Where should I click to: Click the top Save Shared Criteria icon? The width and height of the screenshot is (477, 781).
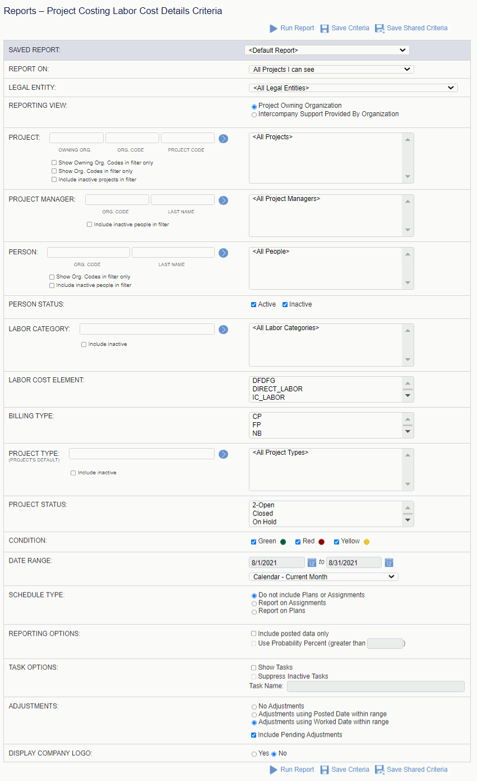click(379, 28)
